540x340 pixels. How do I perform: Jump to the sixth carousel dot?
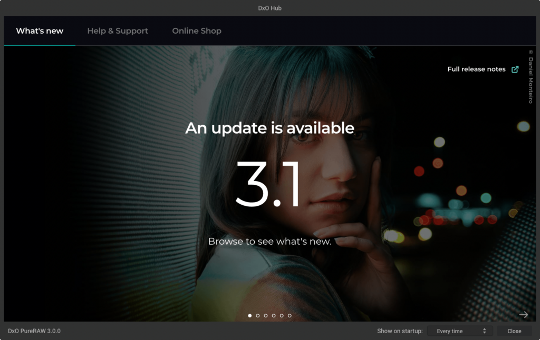(290, 316)
